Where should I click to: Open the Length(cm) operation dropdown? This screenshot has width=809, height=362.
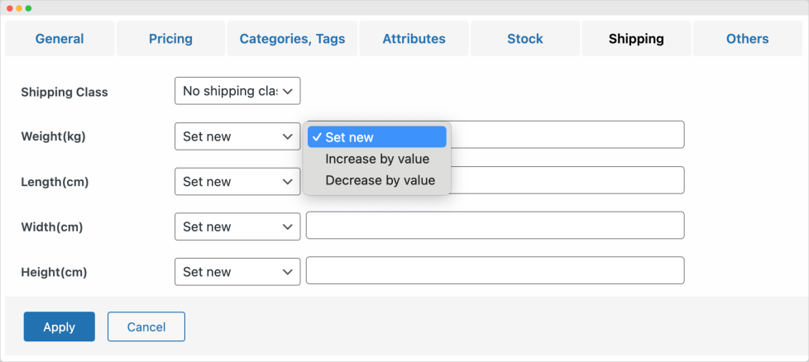tap(237, 181)
